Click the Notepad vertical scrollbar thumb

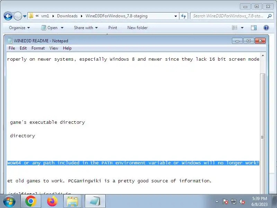[263, 135]
